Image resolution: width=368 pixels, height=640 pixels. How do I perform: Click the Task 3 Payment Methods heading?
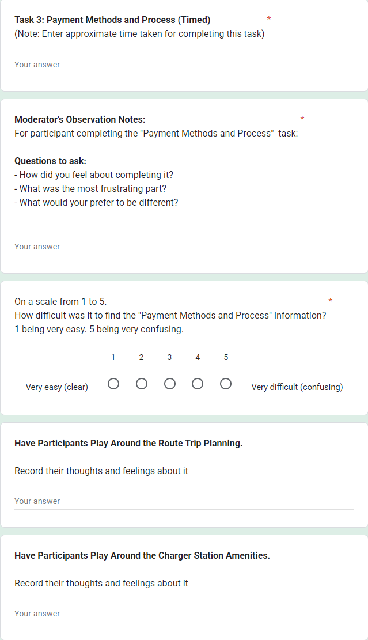pos(112,20)
